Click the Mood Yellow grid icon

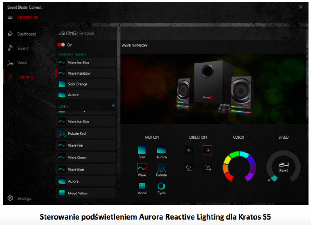(62, 193)
